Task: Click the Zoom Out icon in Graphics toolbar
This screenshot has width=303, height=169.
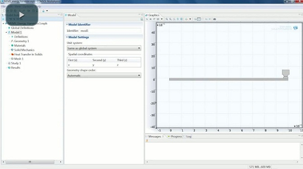Action: pyautogui.click(x=170, y=19)
